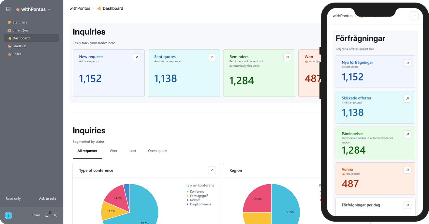Screen dimensions: 429x224
Task: Open LeadHub in the sidebar
Action: pyautogui.click(x=19, y=46)
